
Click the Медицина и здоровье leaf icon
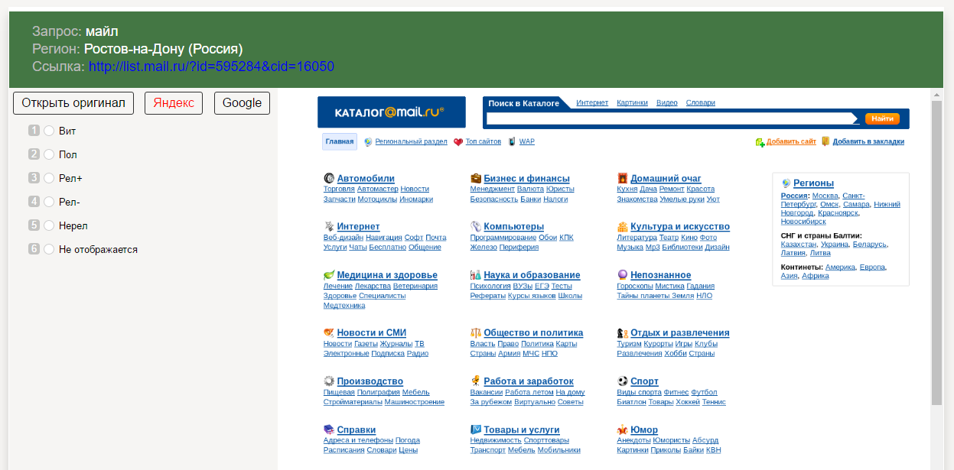tap(329, 275)
